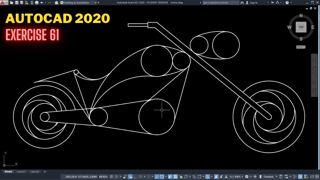Click the isolate objects icon
Viewport: 320px width, 180px height.
tap(295, 177)
